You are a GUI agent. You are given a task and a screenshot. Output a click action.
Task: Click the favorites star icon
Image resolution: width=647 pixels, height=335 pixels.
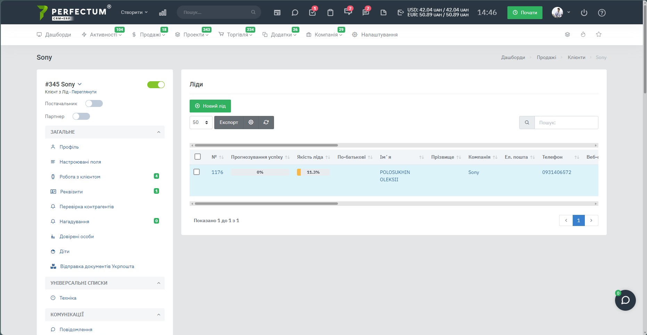[x=599, y=34]
